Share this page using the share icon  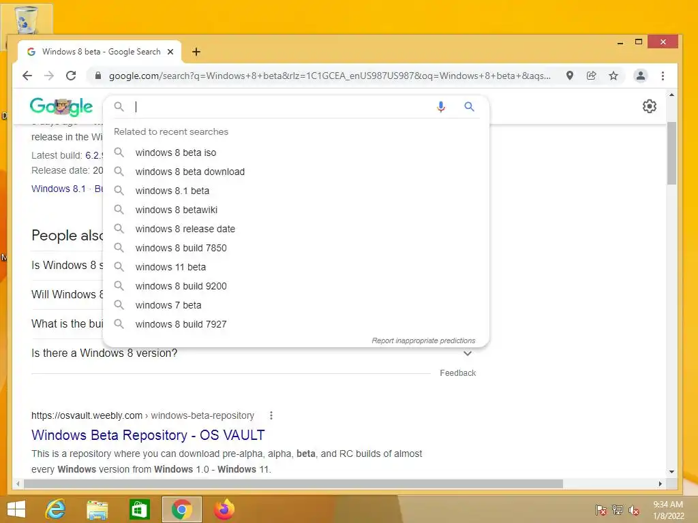(591, 76)
